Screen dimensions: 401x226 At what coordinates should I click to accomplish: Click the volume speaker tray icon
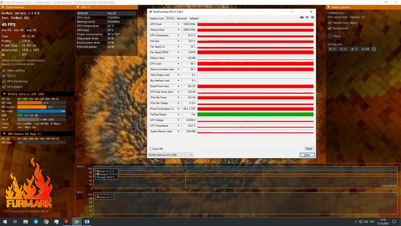[x=366, y=222]
